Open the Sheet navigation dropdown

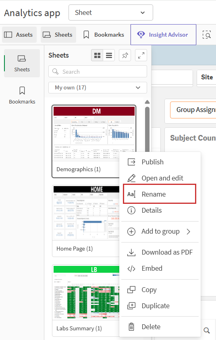[x=111, y=12]
